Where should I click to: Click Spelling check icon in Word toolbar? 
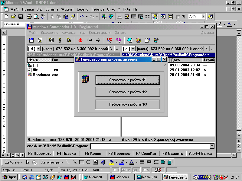click(43, 17)
